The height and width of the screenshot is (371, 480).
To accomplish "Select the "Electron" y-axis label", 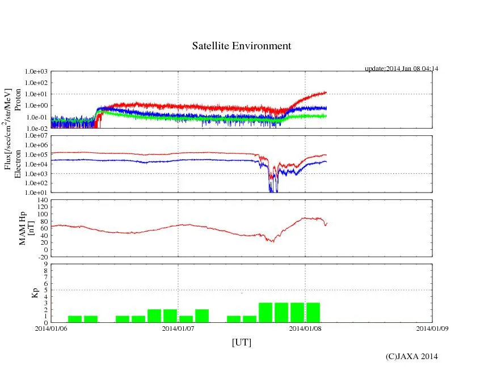I will pos(18,164).
